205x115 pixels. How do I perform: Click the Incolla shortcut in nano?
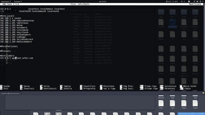coord(66,88)
